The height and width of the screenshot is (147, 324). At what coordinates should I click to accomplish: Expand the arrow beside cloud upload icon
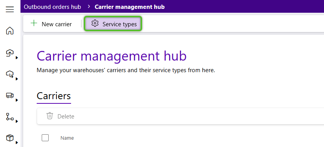[17, 58]
